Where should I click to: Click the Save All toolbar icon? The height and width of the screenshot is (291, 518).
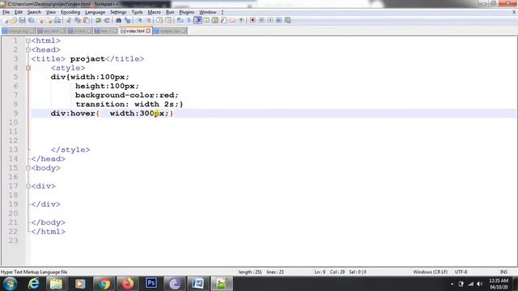coord(31,20)
